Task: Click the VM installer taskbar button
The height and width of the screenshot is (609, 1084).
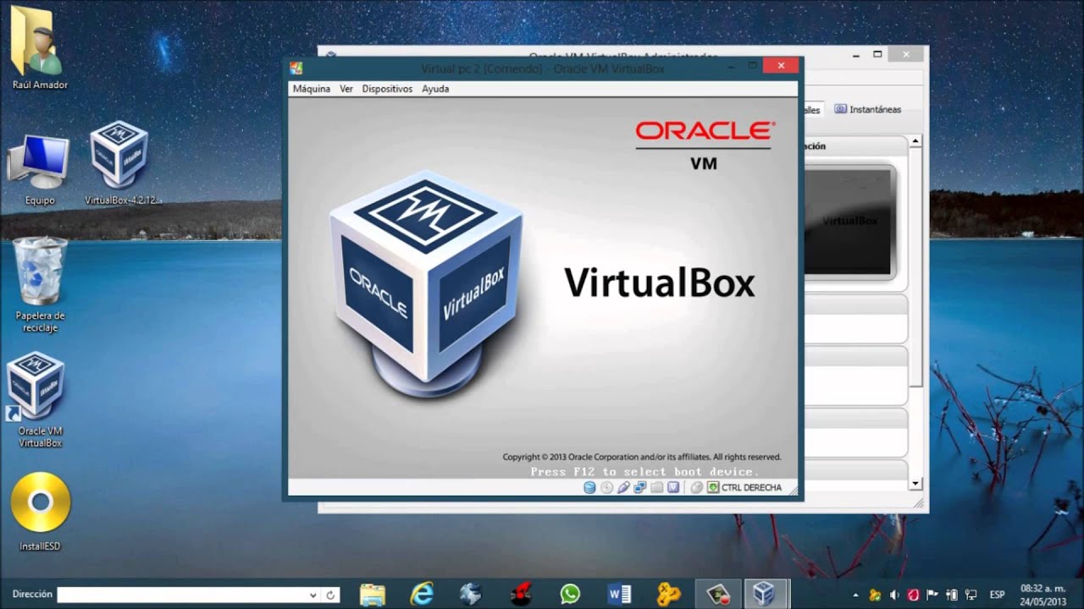Action: (718, 594)
